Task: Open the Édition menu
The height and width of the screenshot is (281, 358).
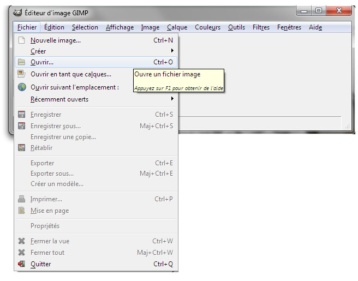Action: [54, 27]
